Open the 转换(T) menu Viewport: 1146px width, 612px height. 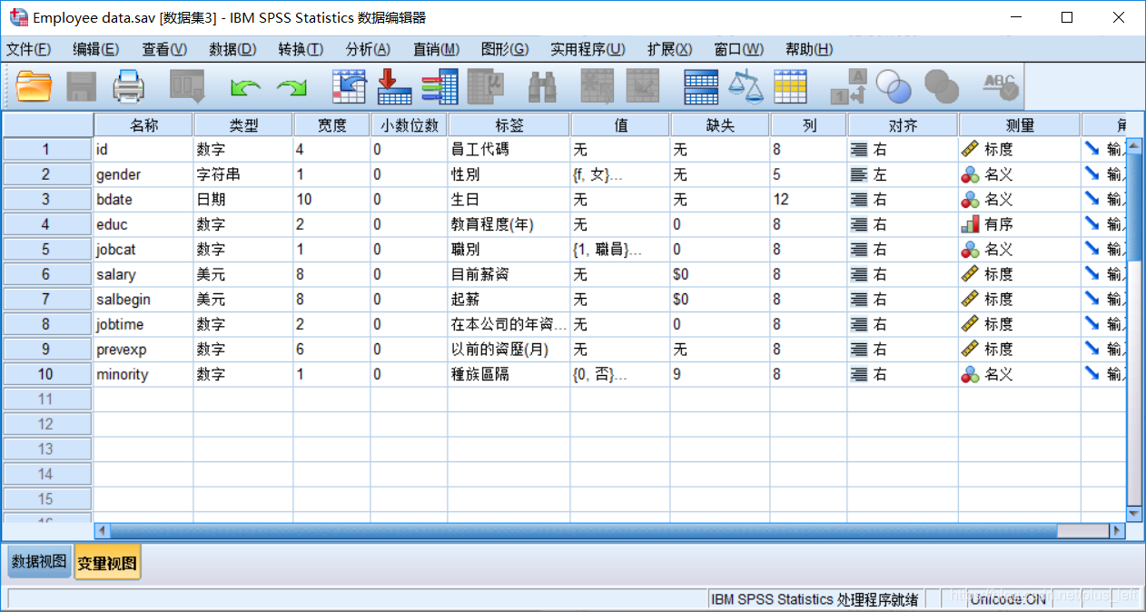pos(301,49)
